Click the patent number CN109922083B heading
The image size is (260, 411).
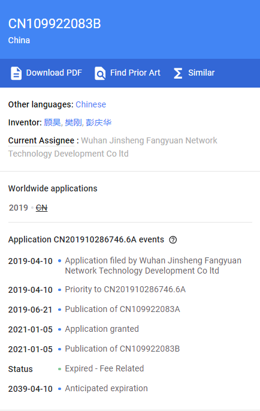click(55, 24)
